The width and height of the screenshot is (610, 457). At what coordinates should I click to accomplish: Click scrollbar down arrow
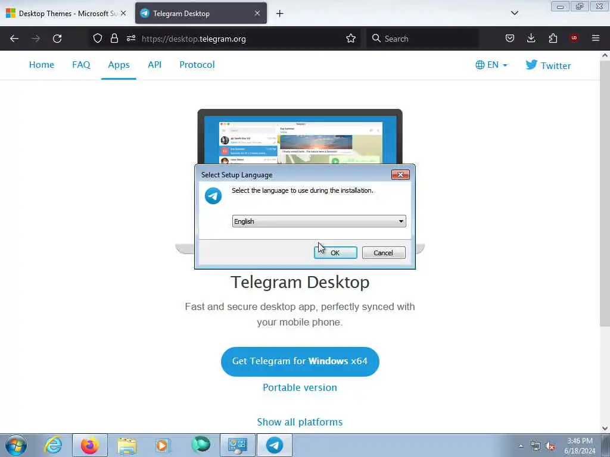tap(605, 428)
